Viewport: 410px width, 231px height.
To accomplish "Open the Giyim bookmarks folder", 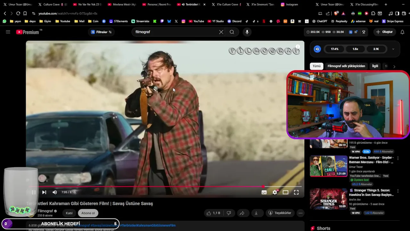I will pyautogui.click(x=45, y=21).
